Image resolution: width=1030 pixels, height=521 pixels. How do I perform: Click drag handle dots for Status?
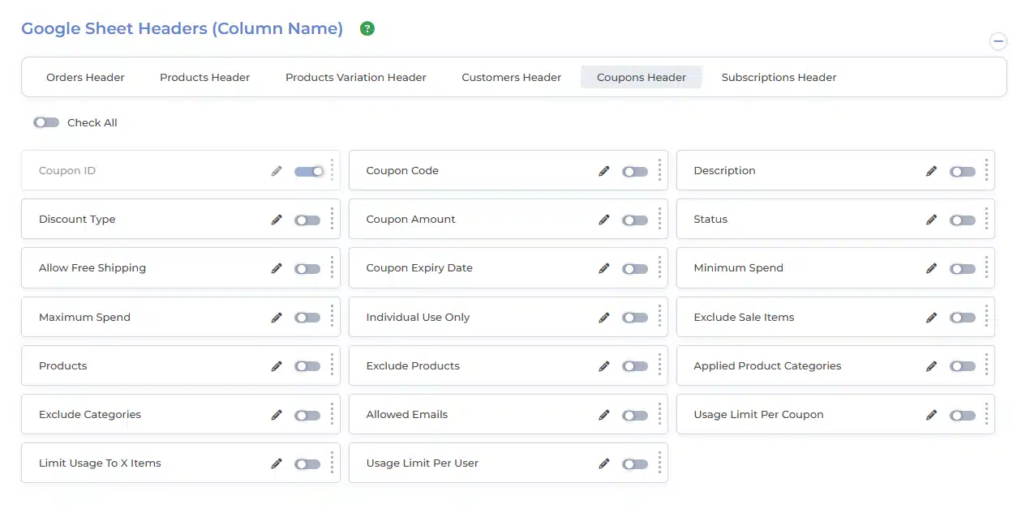tap(986, 220)
